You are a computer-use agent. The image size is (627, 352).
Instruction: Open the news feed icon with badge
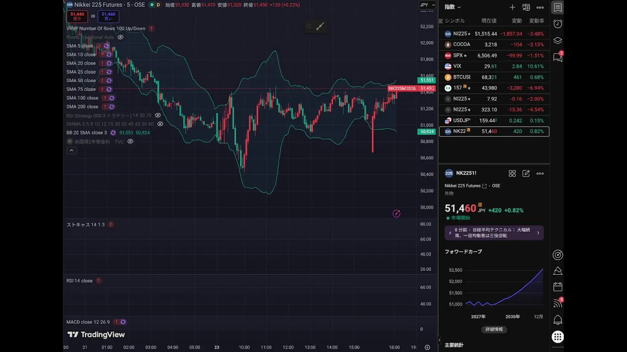[557, 303]
